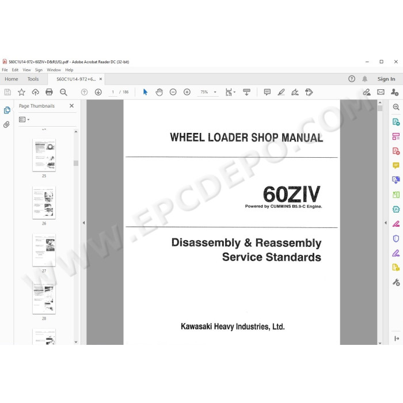Add a comment note
The width and height of the screenshot is (403, 403).
tap(267, 92)
